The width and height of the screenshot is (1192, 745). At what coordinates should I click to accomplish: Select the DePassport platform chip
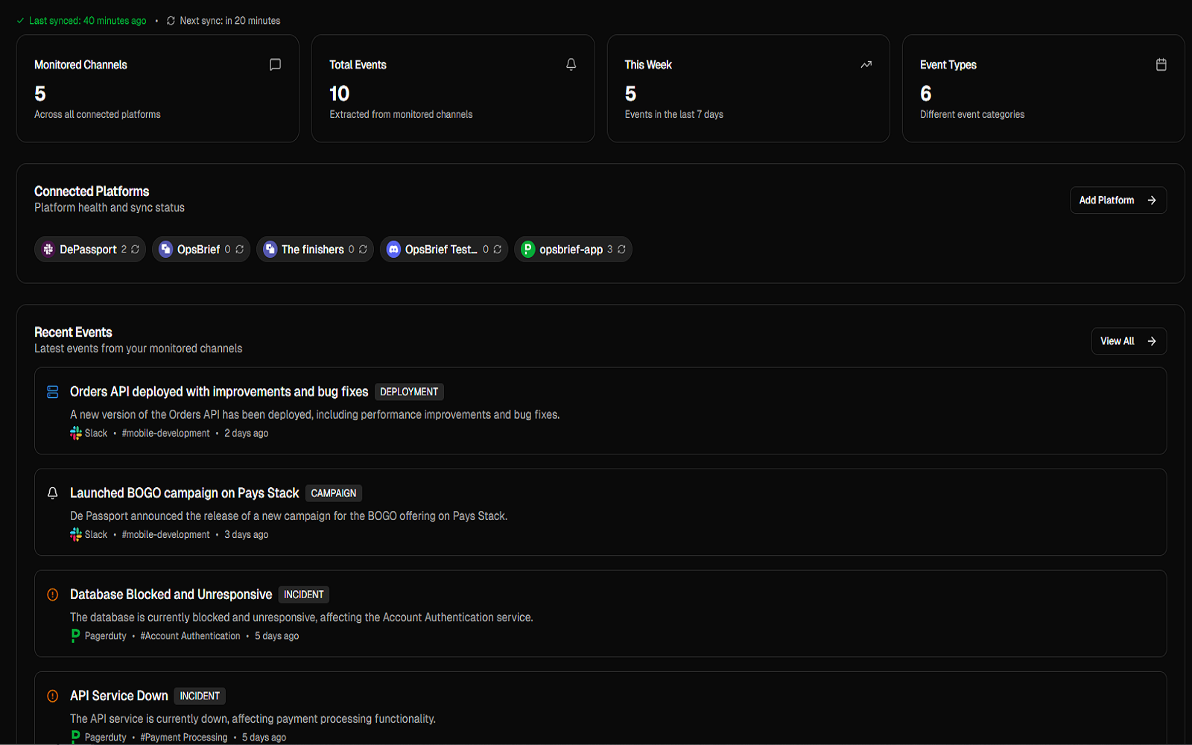90,250
